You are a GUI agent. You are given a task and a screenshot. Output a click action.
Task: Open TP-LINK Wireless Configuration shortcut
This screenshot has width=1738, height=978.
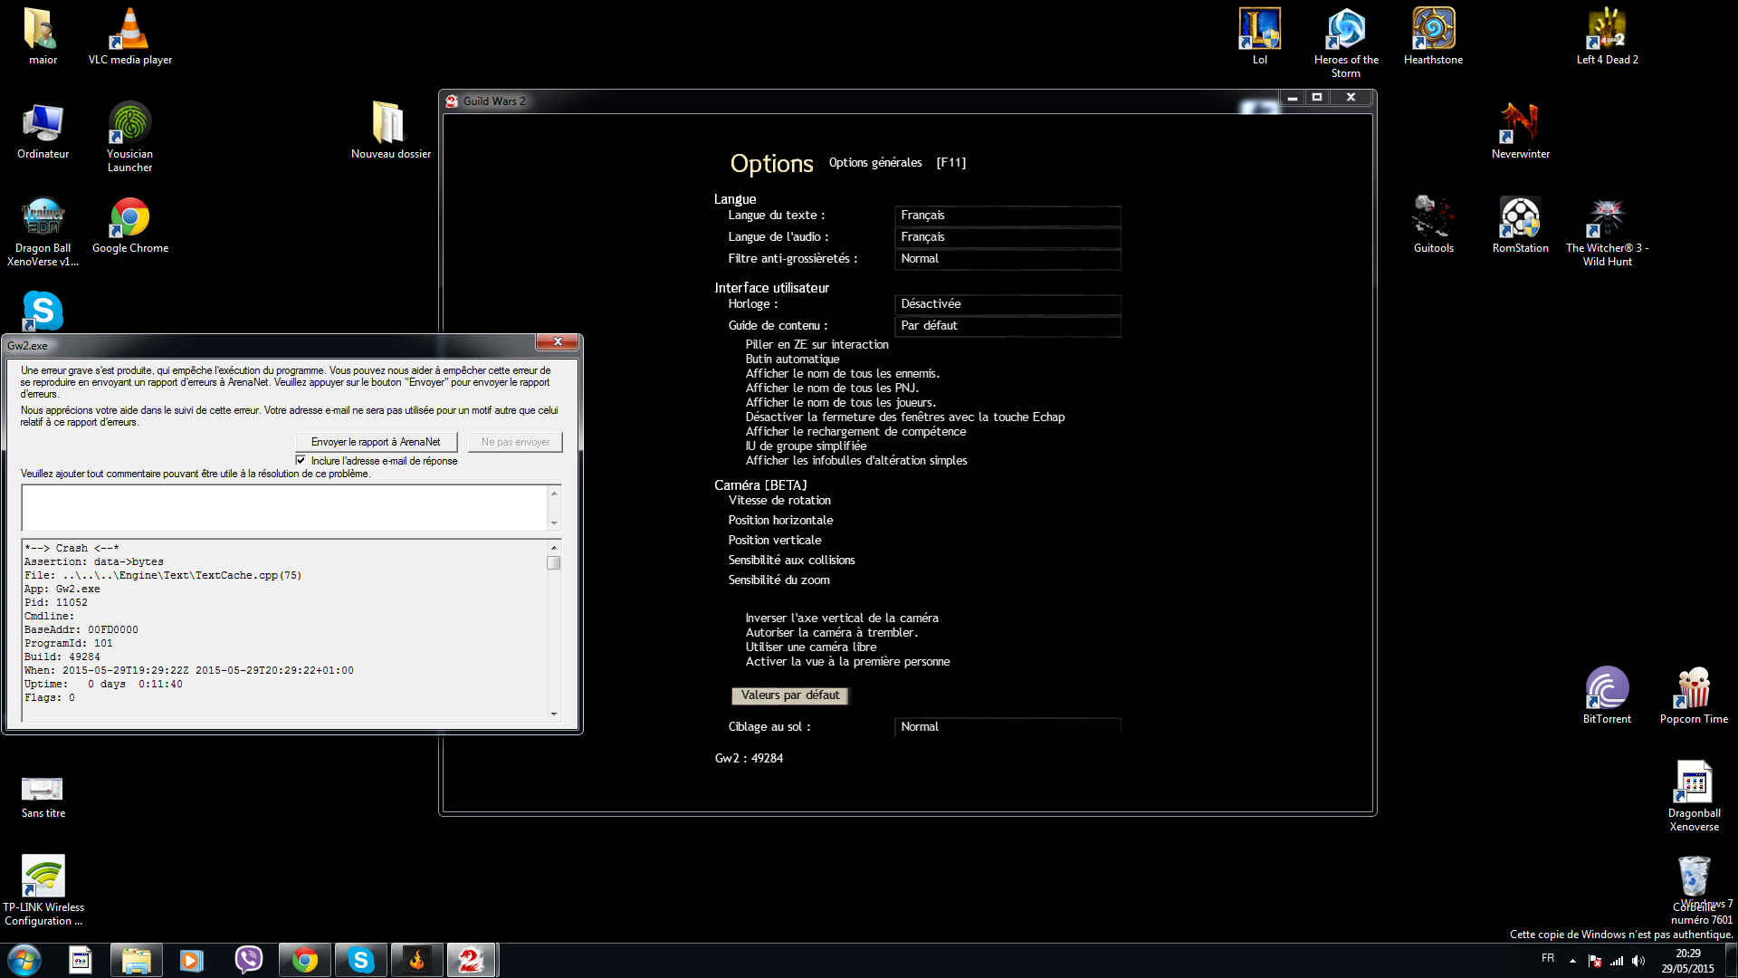click(43, 891)
